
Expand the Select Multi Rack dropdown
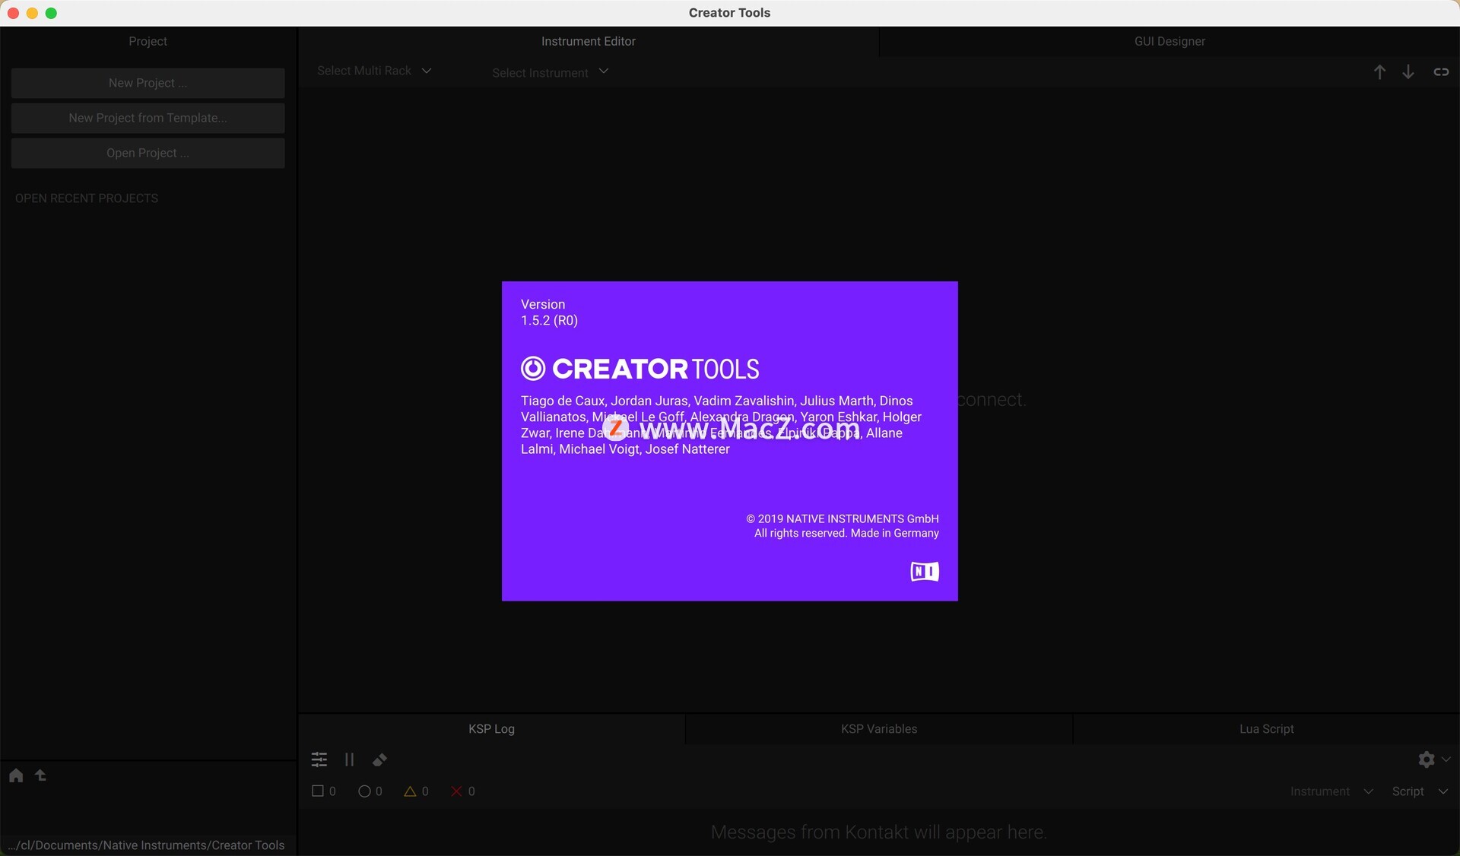pos(374,71)
